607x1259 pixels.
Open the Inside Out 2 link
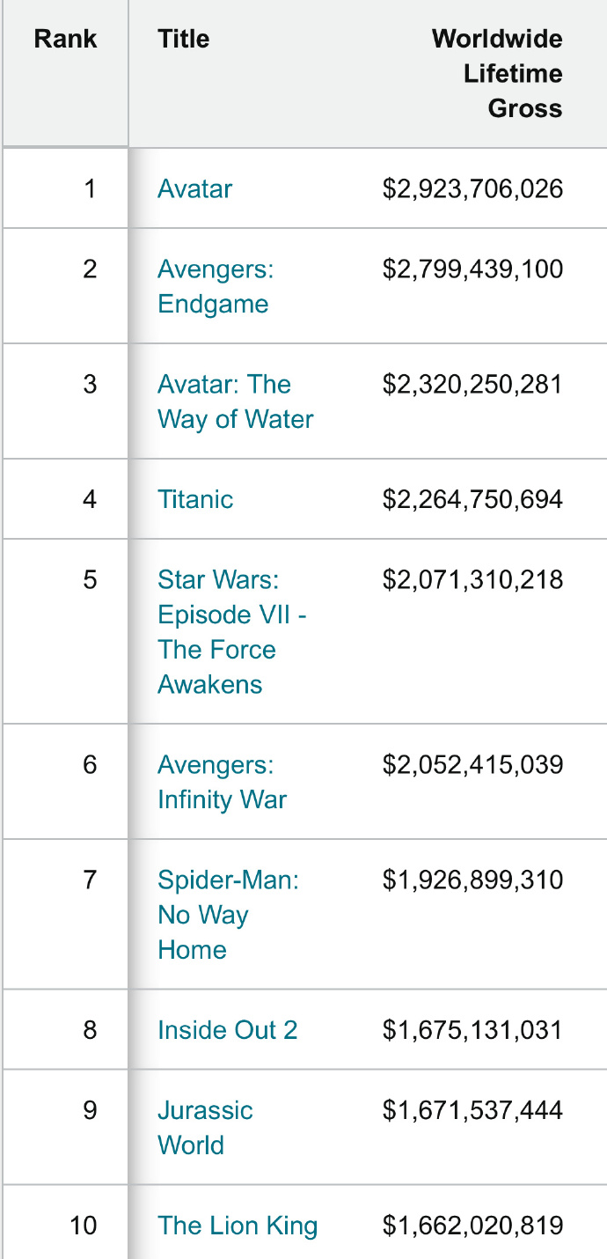coord(227,1030)
